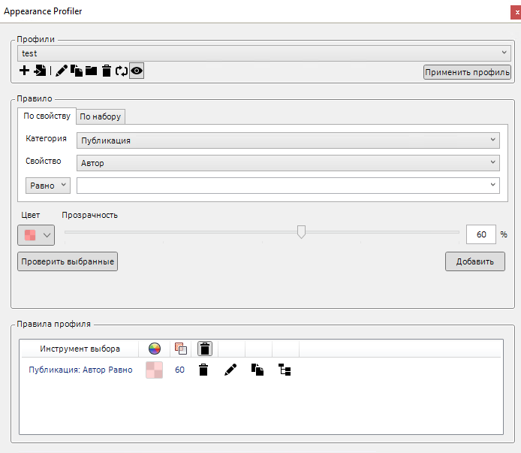Click the add new profile plus icon

[24, 71]
